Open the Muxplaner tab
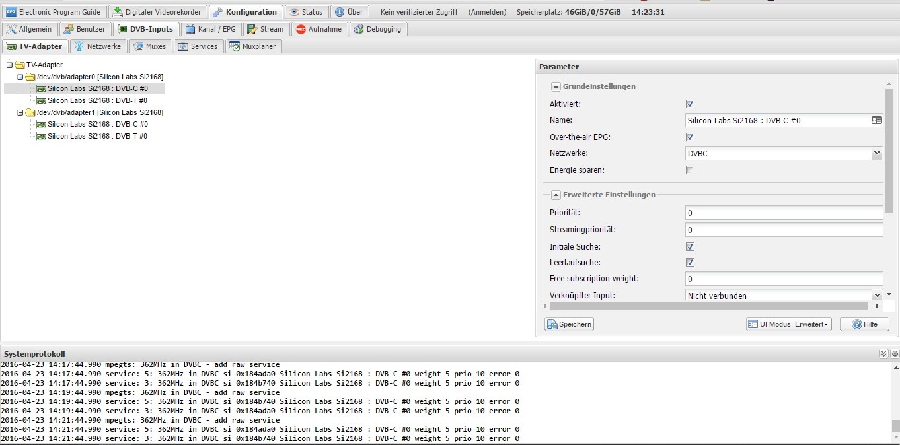Image resolution: width=900 pixels, height=445 pixels. [253, 46]
